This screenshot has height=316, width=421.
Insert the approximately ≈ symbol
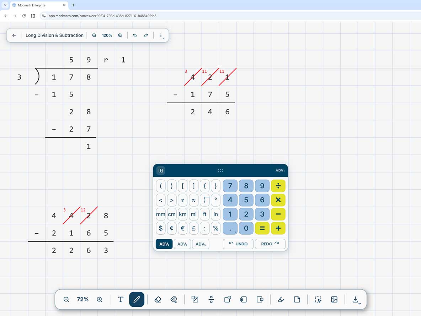pos(193,200)
